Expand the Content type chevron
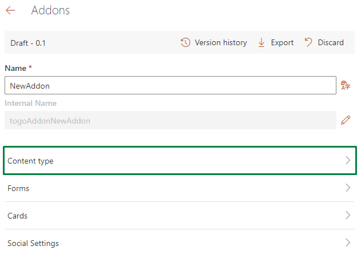Image resolution: width=361 pixels, height=266 pixels. pyautogui.click(x=348, y=160)
